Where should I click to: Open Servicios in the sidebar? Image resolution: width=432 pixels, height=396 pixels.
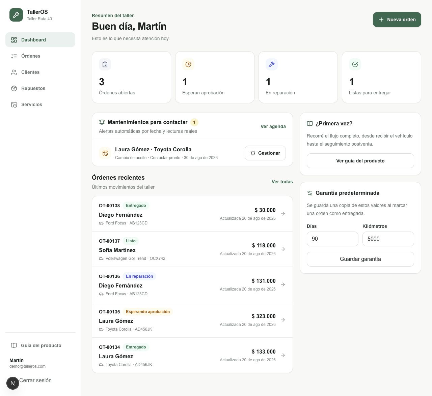click(x=40, y=104)
